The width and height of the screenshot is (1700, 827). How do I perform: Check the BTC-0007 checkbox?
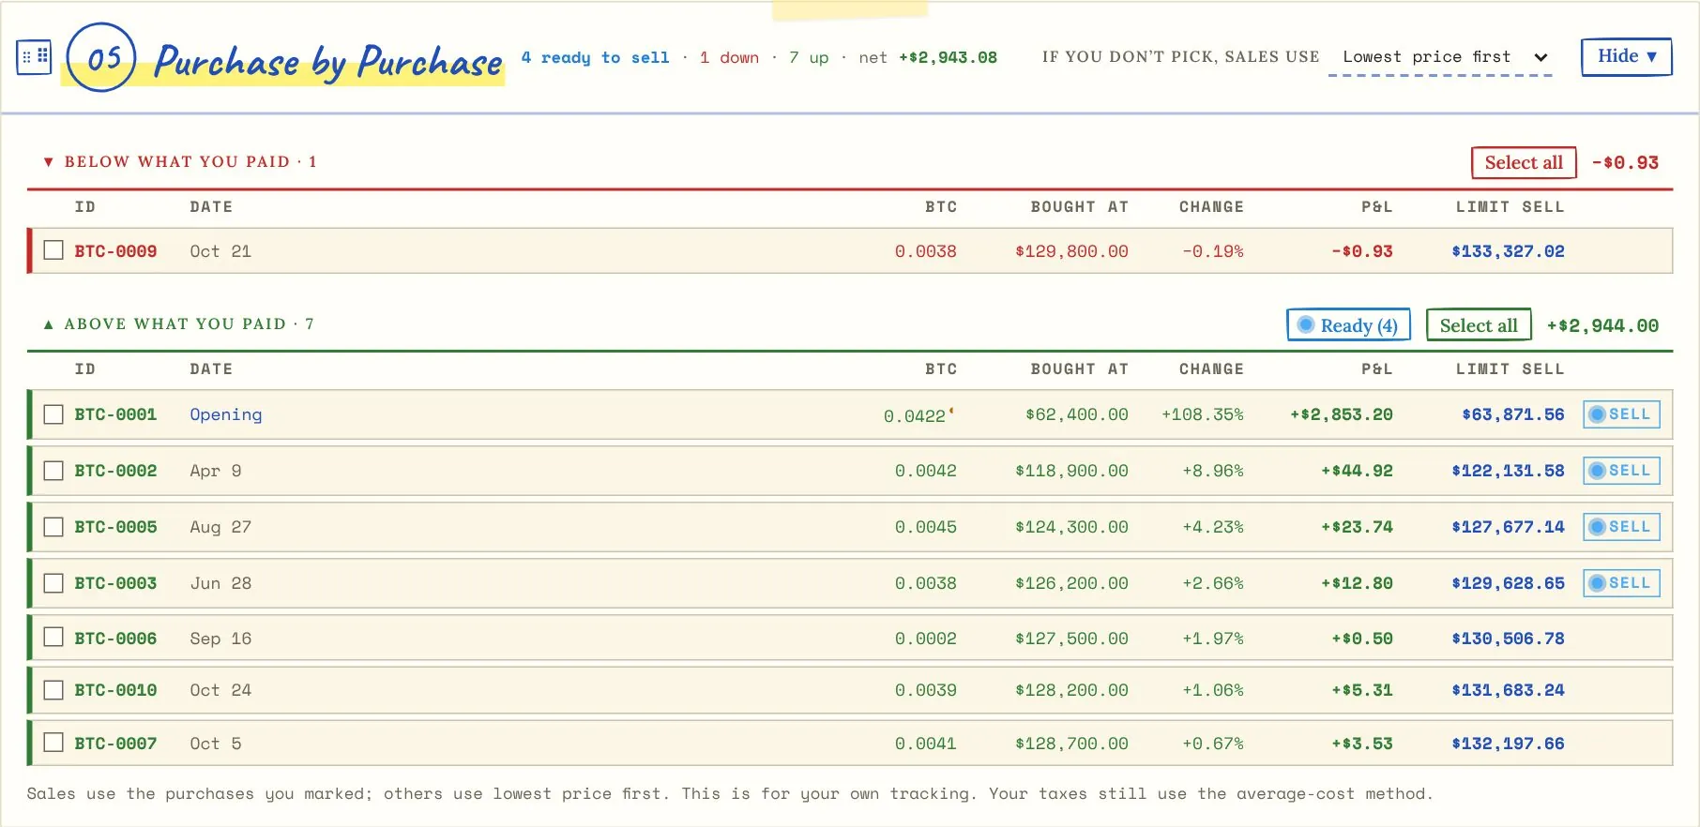(x=53, y=743)
